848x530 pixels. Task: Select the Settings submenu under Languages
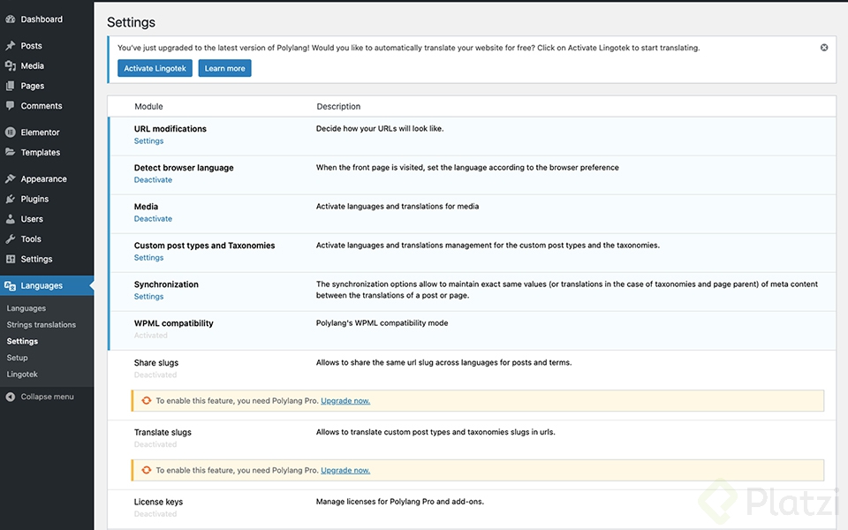(22, 341)
